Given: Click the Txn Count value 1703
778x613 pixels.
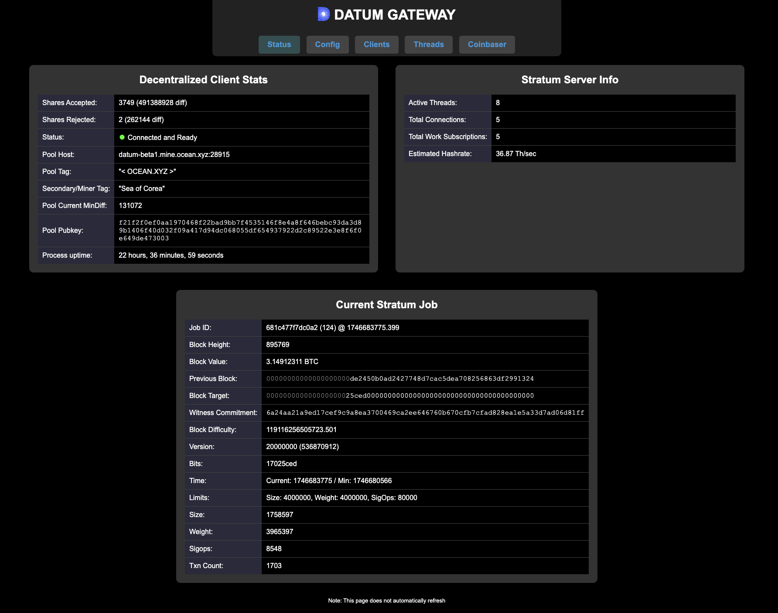Looking at the screenshot, I should pyautogui.click(x=274, y=566).
